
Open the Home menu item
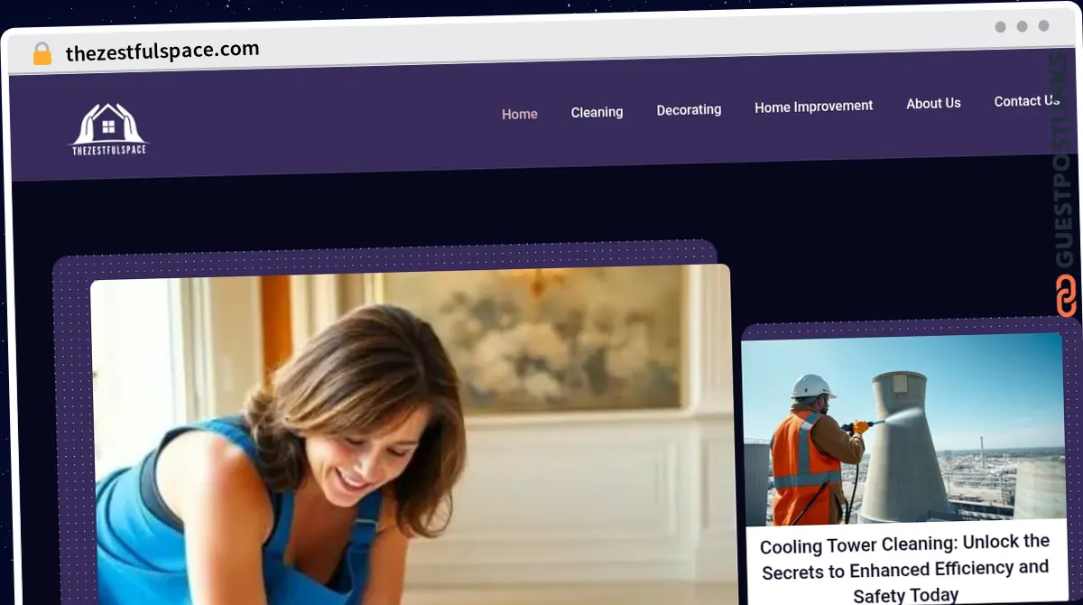point(520,114)
